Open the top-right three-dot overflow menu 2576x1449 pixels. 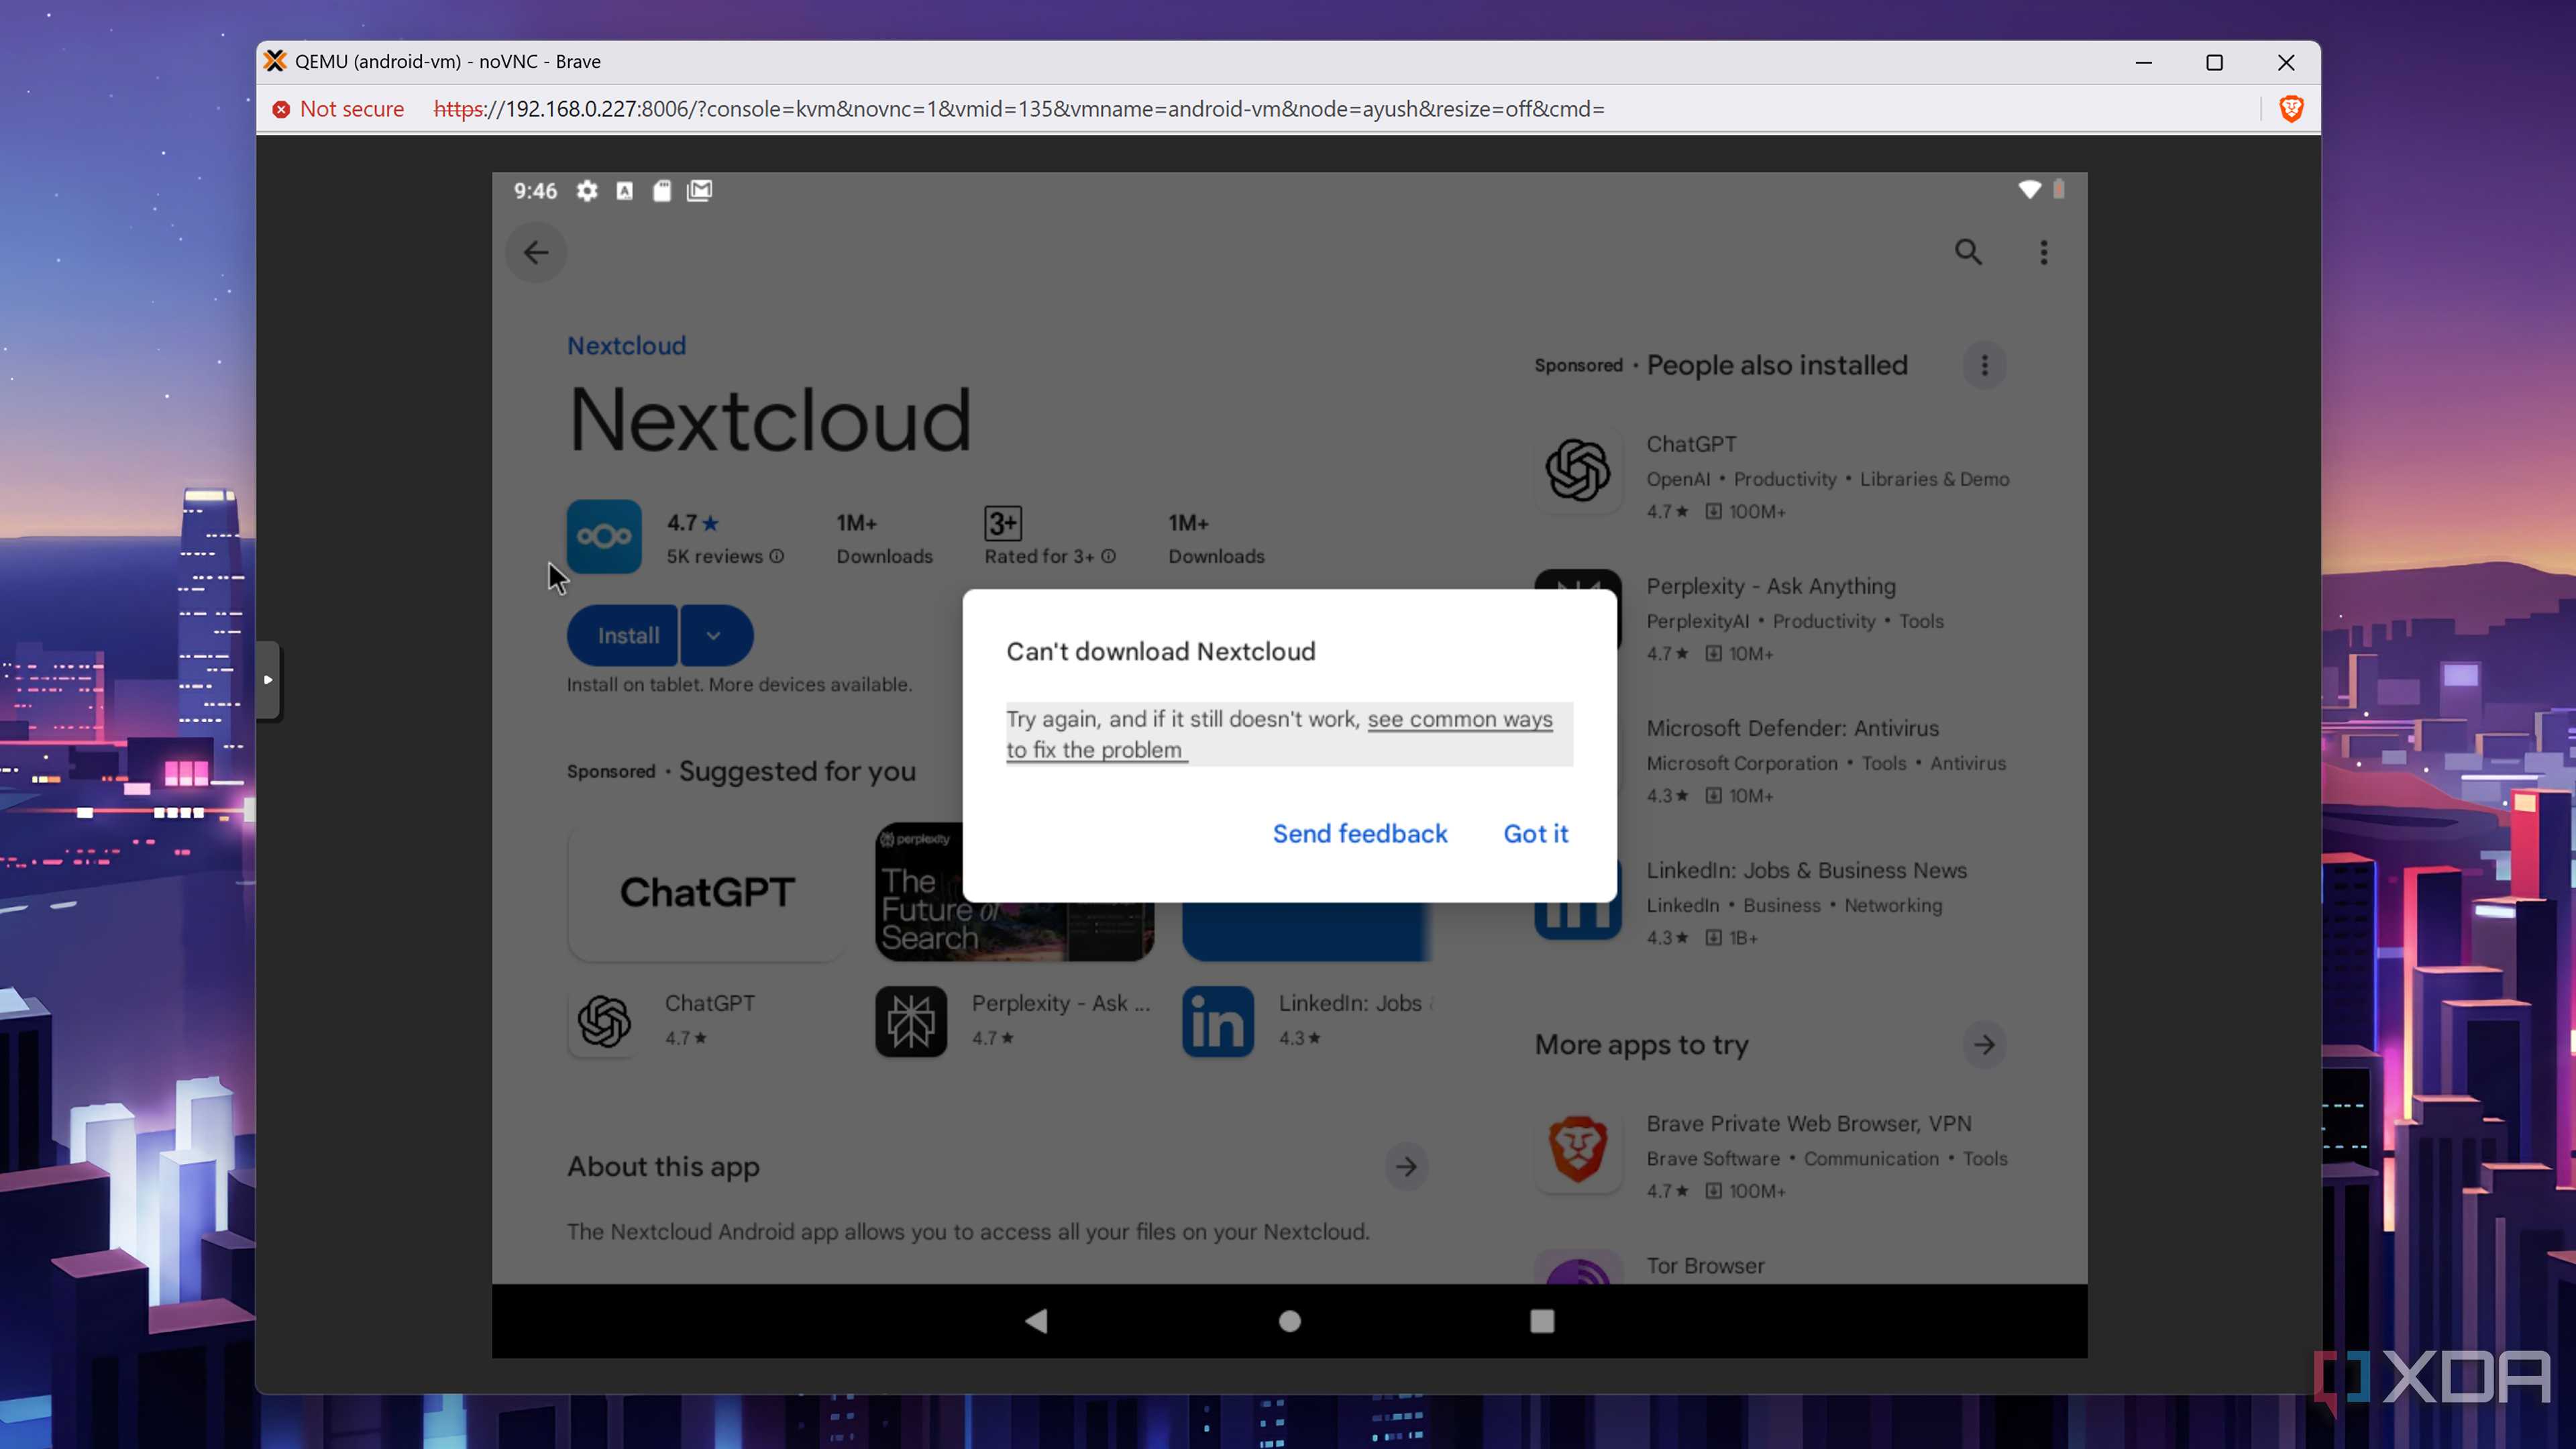click(2044, 252)
